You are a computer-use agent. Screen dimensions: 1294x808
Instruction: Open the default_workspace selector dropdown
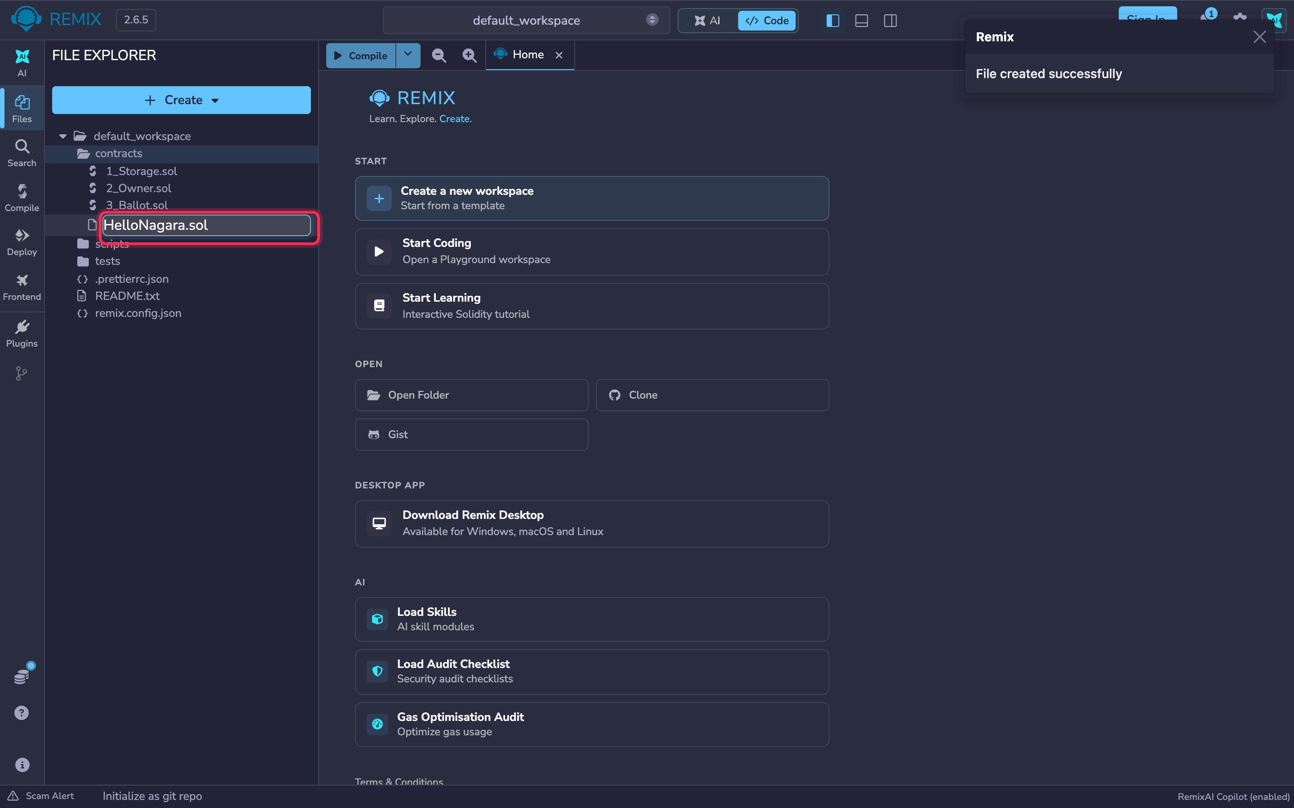tap(526, 20)
